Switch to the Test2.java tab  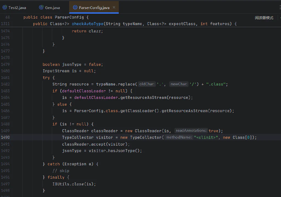coord(14,7)
